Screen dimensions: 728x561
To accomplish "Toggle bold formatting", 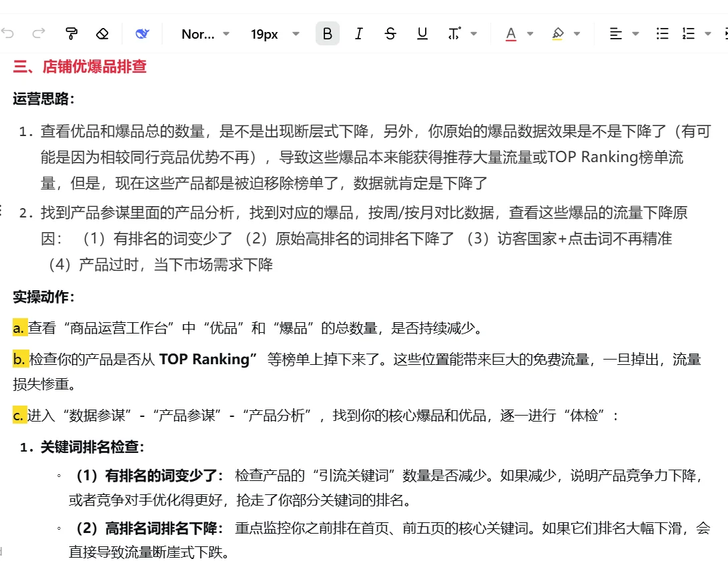I will coord(328,33).
